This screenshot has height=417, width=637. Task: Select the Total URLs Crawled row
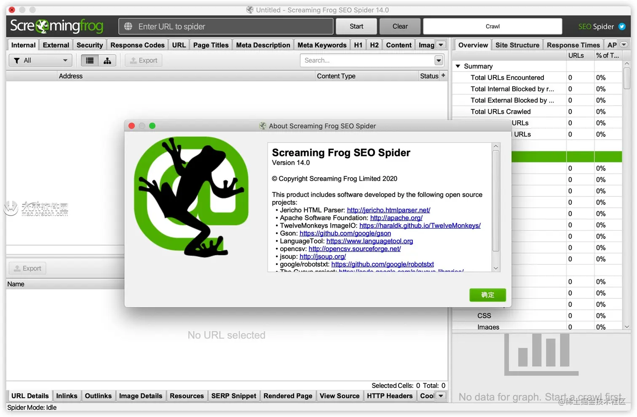537,112
